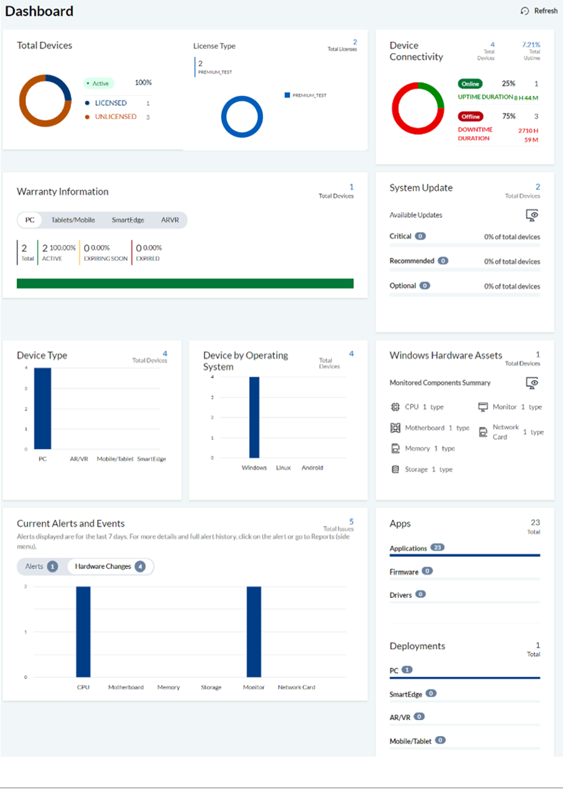Click the Windows bar in Operating System chart
Image resolution: width=563 pixels, height=793 pixels.
click(254, 418)
